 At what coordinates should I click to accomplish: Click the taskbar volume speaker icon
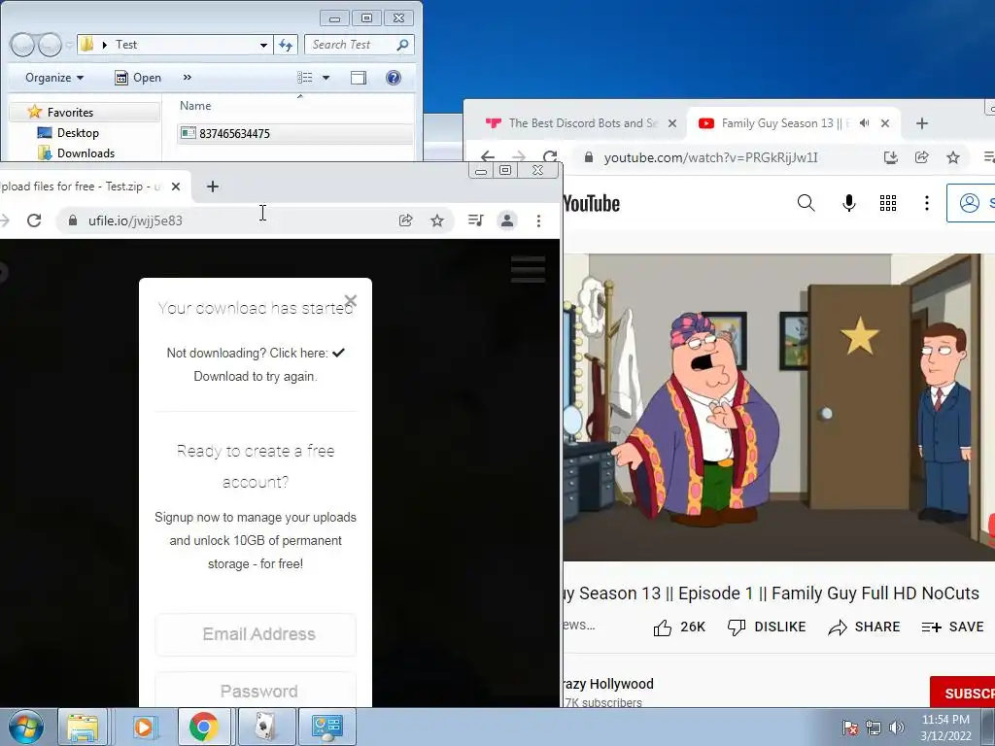(897, 728)
